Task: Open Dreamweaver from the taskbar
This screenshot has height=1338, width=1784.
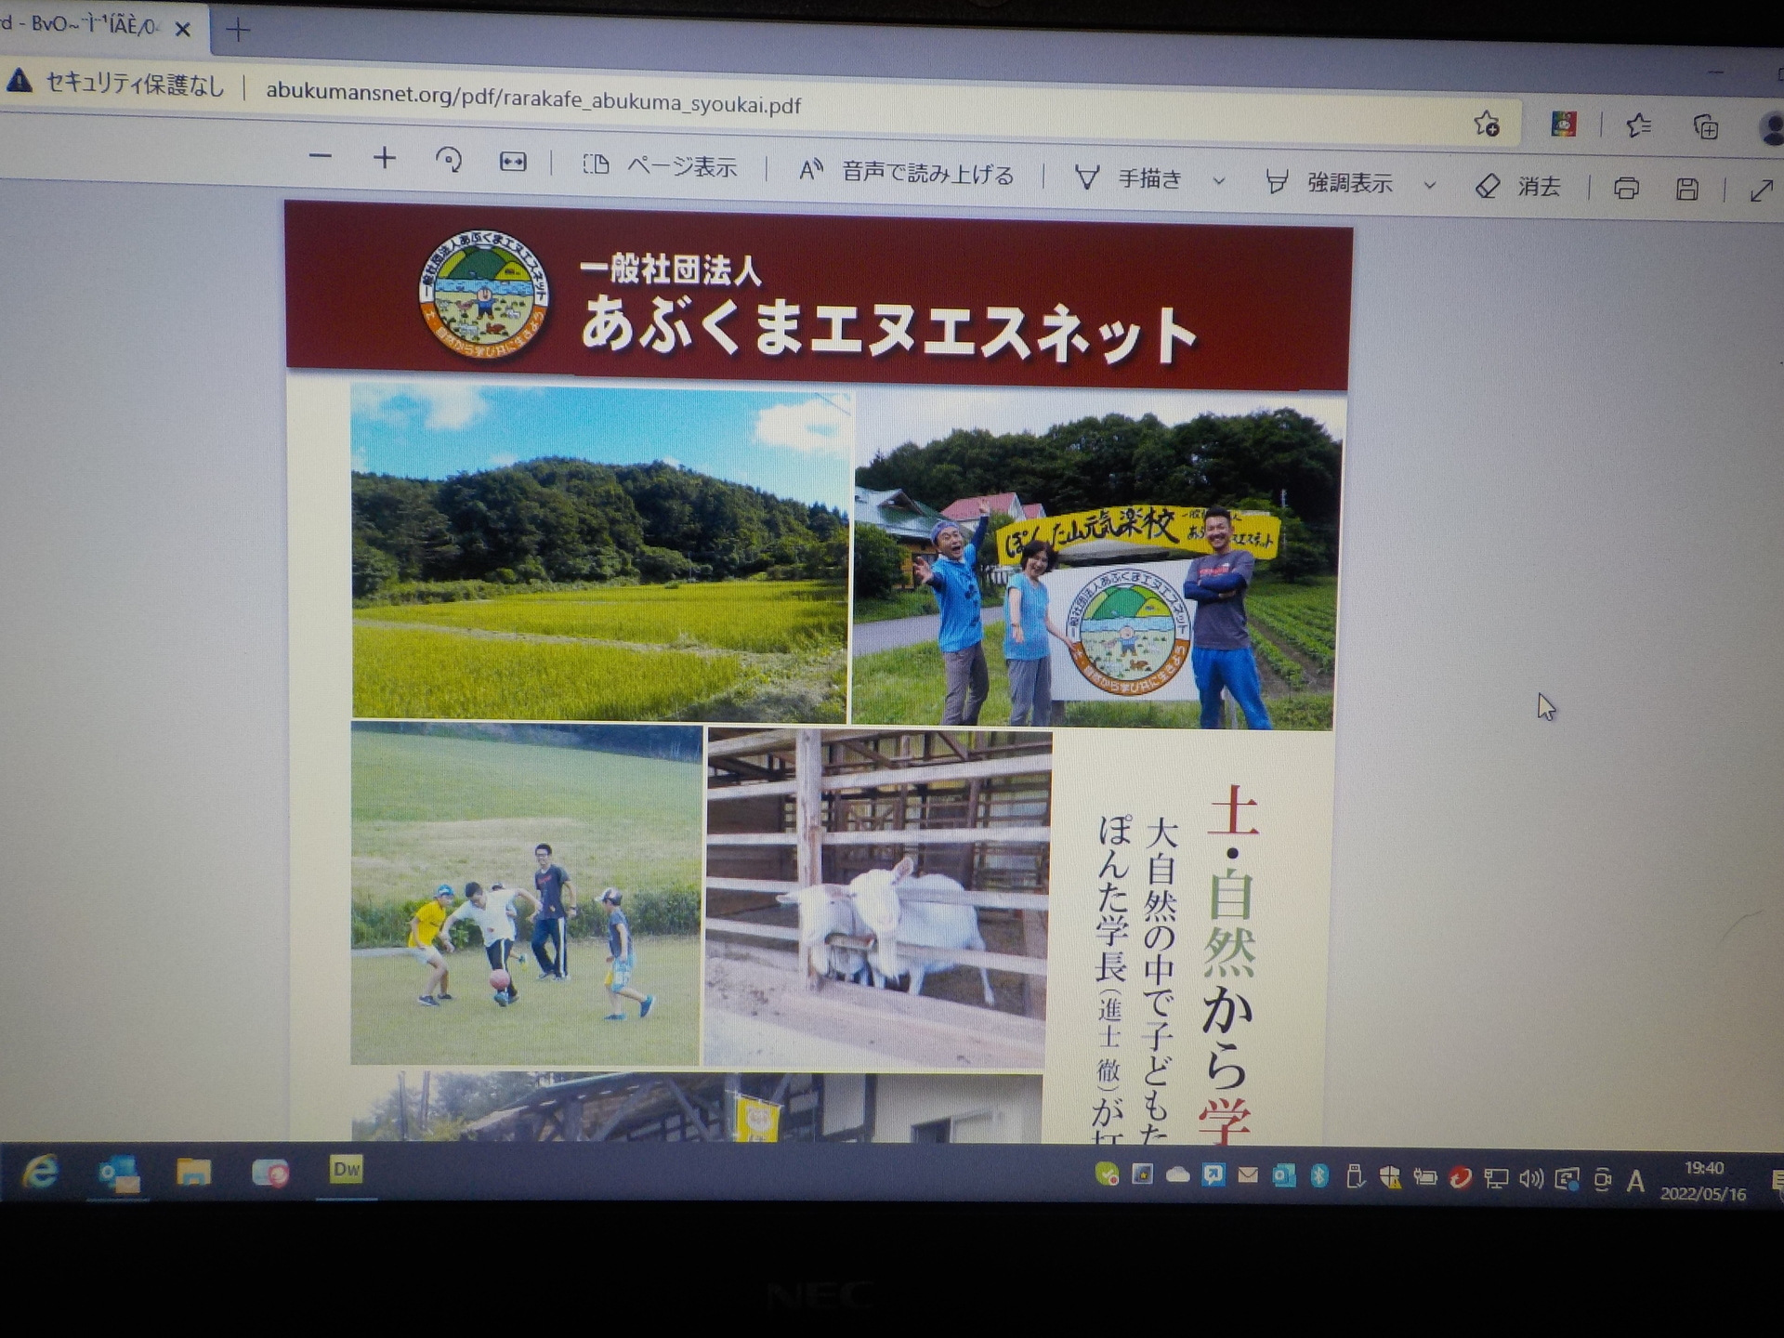Action: point(346,1170)
